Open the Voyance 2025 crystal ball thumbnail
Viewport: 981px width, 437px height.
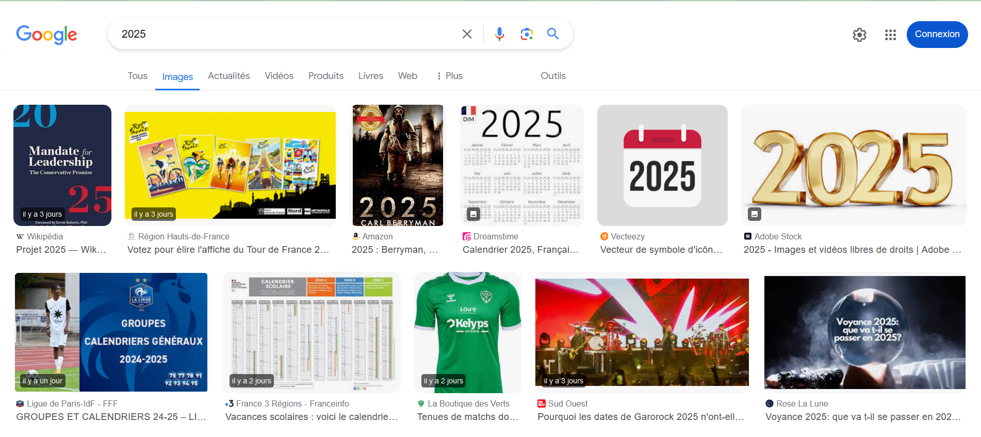[x=865, y=332]
